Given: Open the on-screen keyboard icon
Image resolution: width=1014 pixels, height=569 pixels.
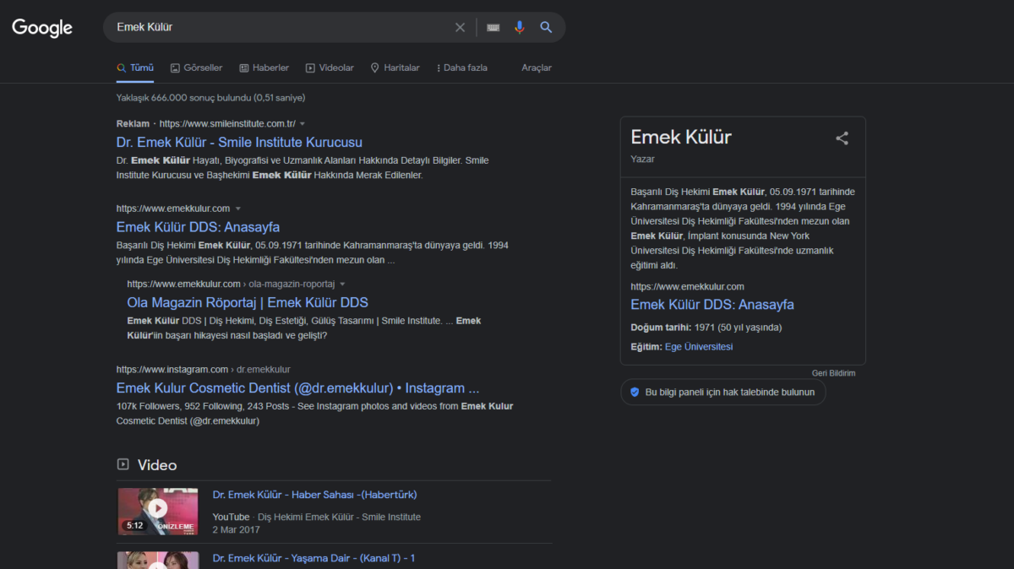Looking at the screenshot, I should tap(493, 27).
